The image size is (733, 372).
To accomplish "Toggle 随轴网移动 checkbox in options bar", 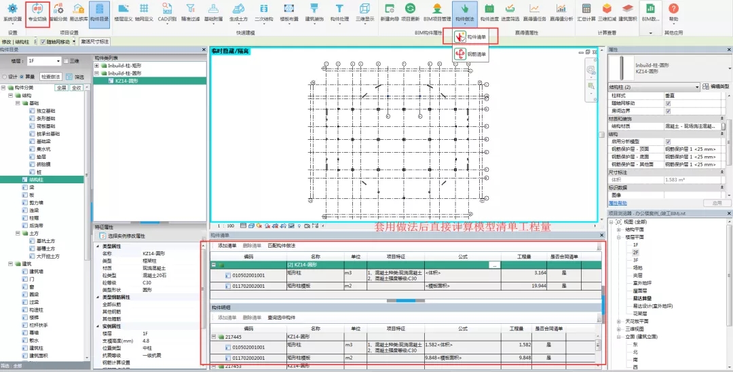I will pyautogui.click(x=43, y=41).
